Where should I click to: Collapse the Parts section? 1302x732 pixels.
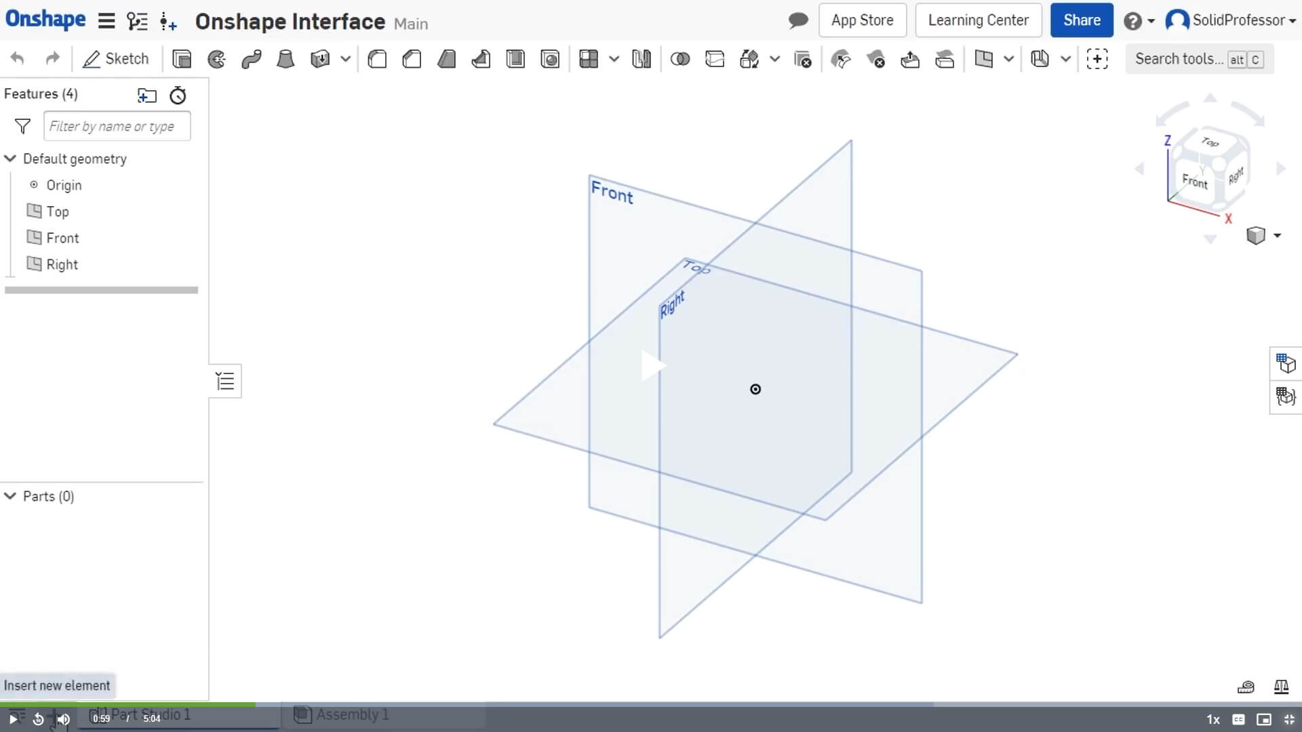[x=9, y=496]
